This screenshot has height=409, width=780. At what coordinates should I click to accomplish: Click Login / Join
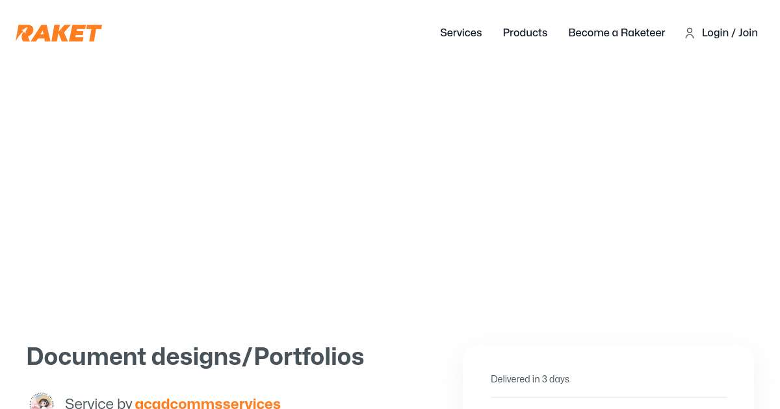[729, 33]
